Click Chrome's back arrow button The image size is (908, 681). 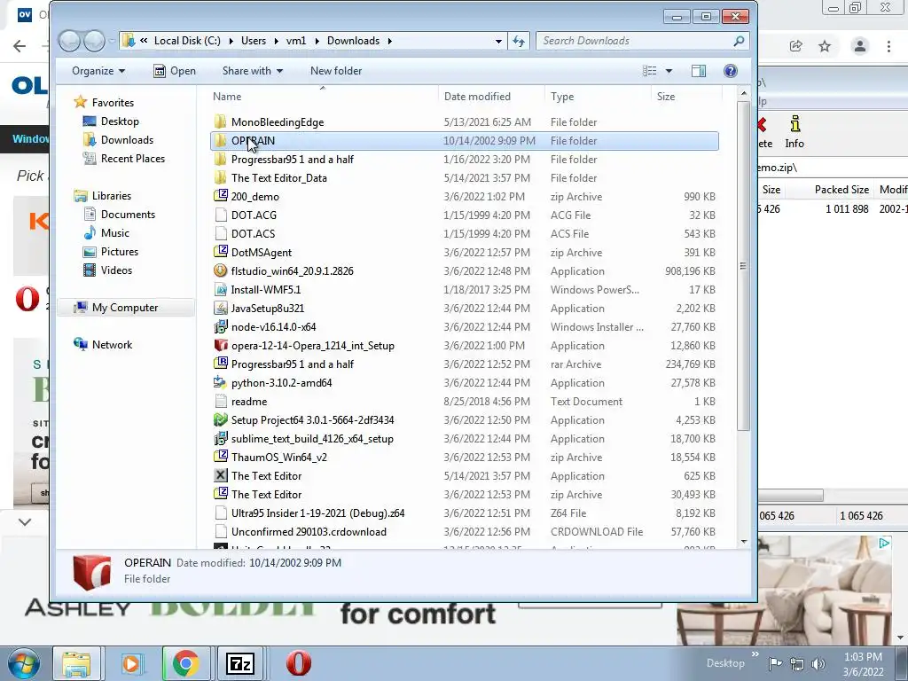(20, 46)
